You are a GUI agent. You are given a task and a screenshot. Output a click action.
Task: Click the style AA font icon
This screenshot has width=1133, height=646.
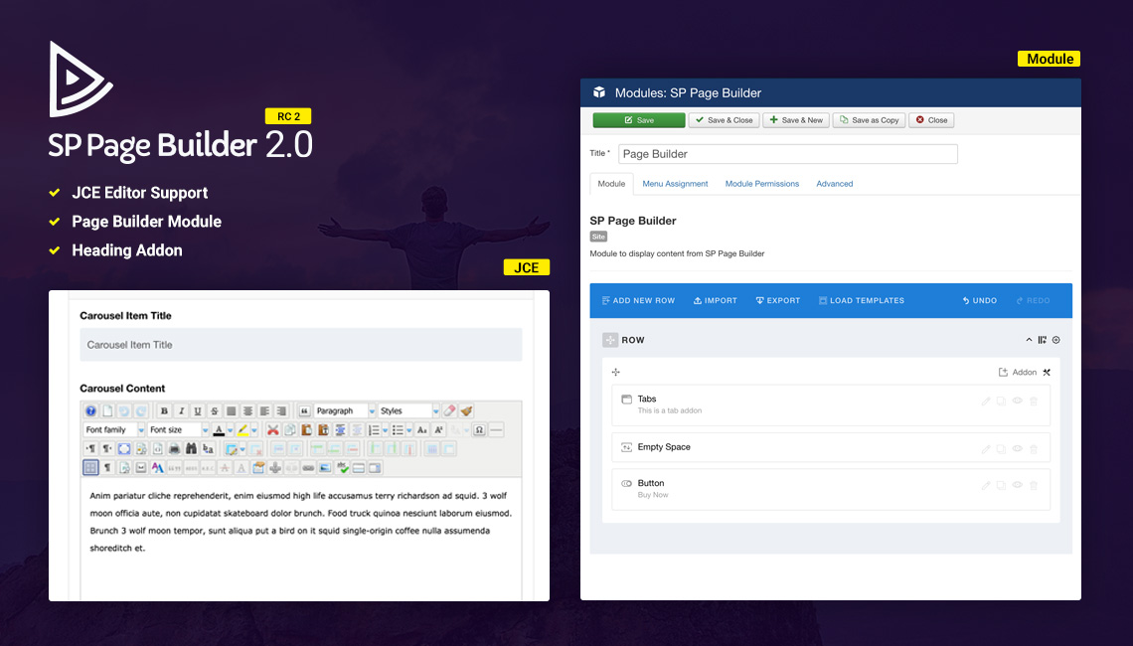(157, 468)
